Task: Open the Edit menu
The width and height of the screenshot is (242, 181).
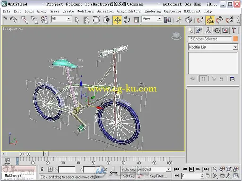Action: point(17,11)
